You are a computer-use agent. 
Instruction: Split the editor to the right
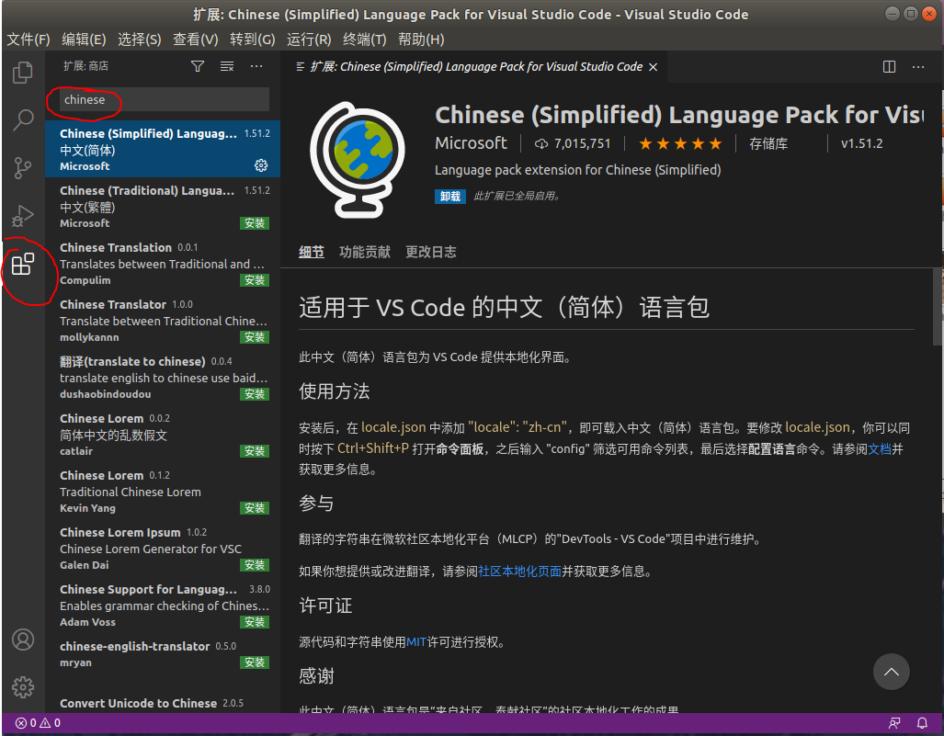(889, 67)
